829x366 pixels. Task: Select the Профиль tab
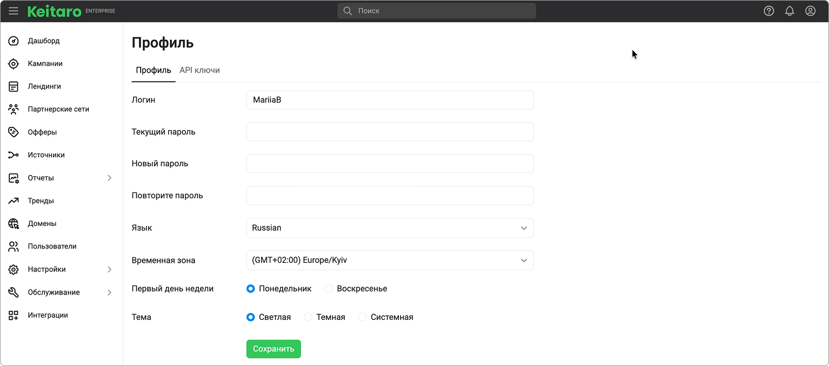153,70
